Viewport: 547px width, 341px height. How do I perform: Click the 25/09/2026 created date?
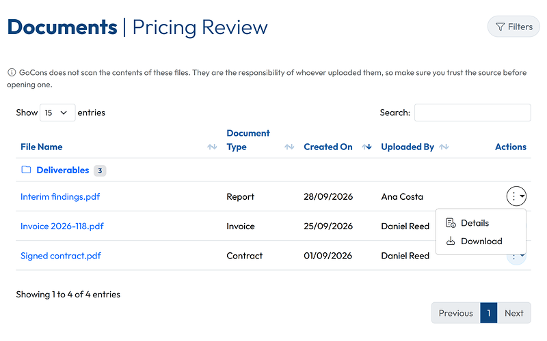tap(328, 226)
